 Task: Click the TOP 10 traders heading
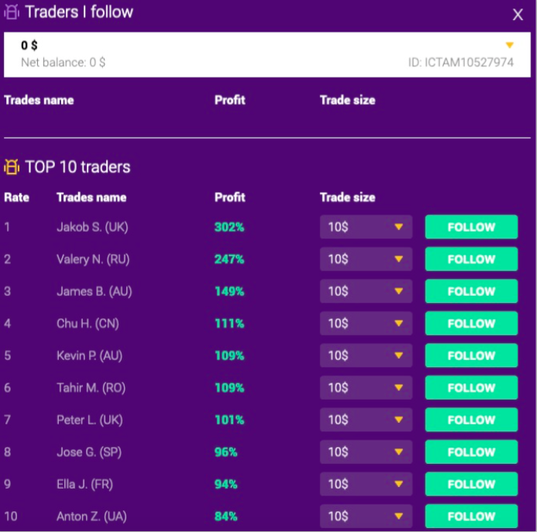77,167
